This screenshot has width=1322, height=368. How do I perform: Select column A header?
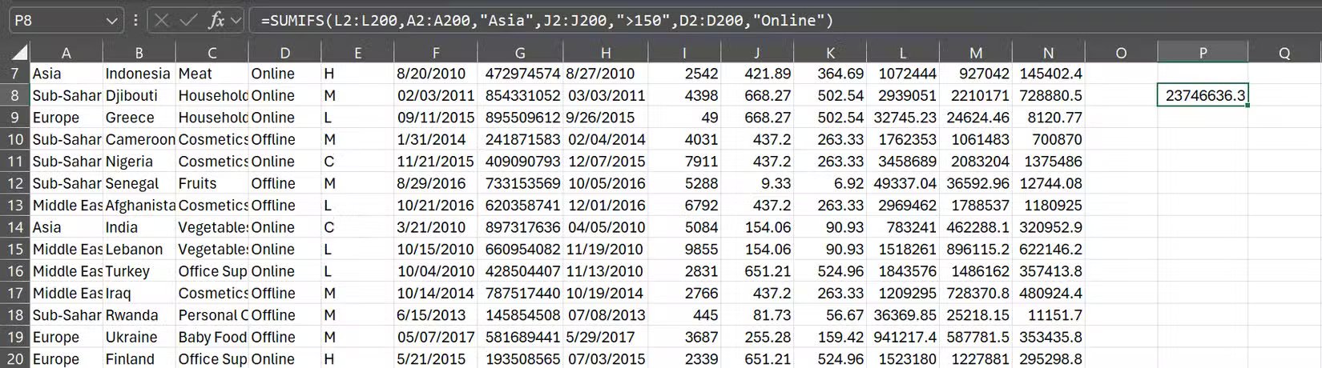point(67,53)
